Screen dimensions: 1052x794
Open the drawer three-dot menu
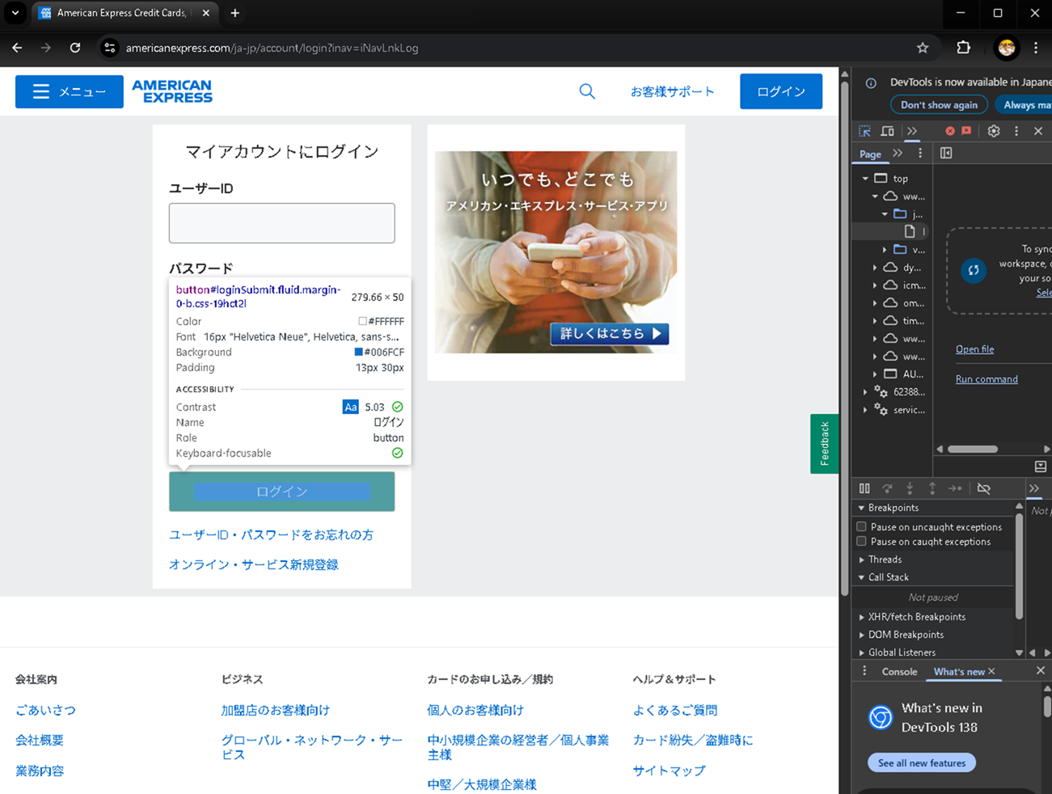click(x=864, y=671)
